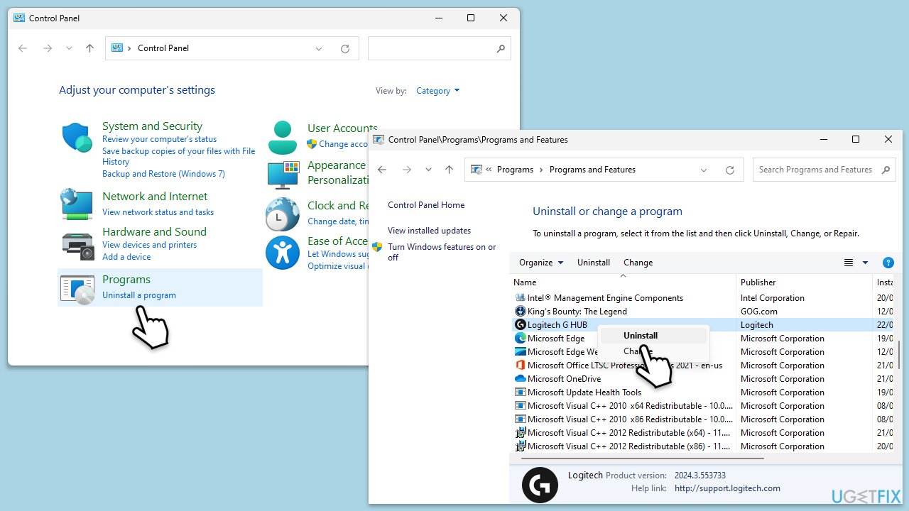Click the Microsoft OneDrive cloud icon
The image size is (909, 511).
[520, 379]
